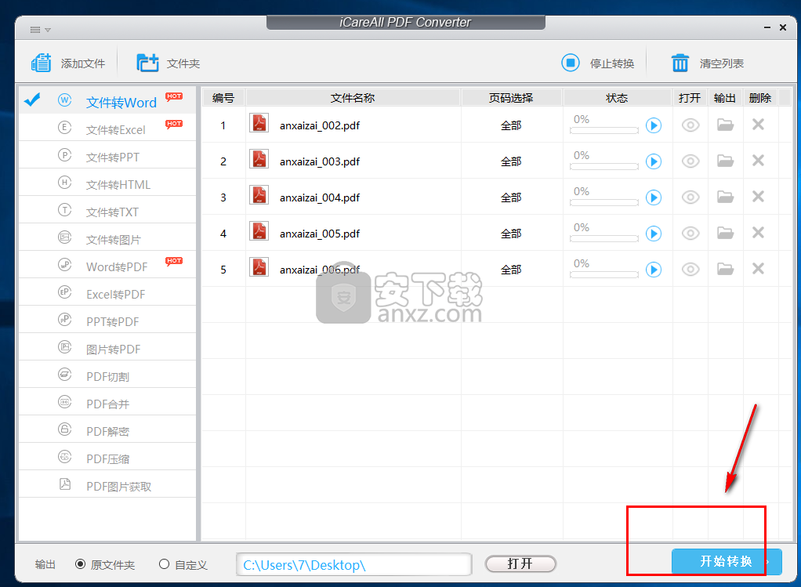Minimize the iCareAll PDF Converter window
Viewport: 801px width, 587px height.
(x=767, y=27)
